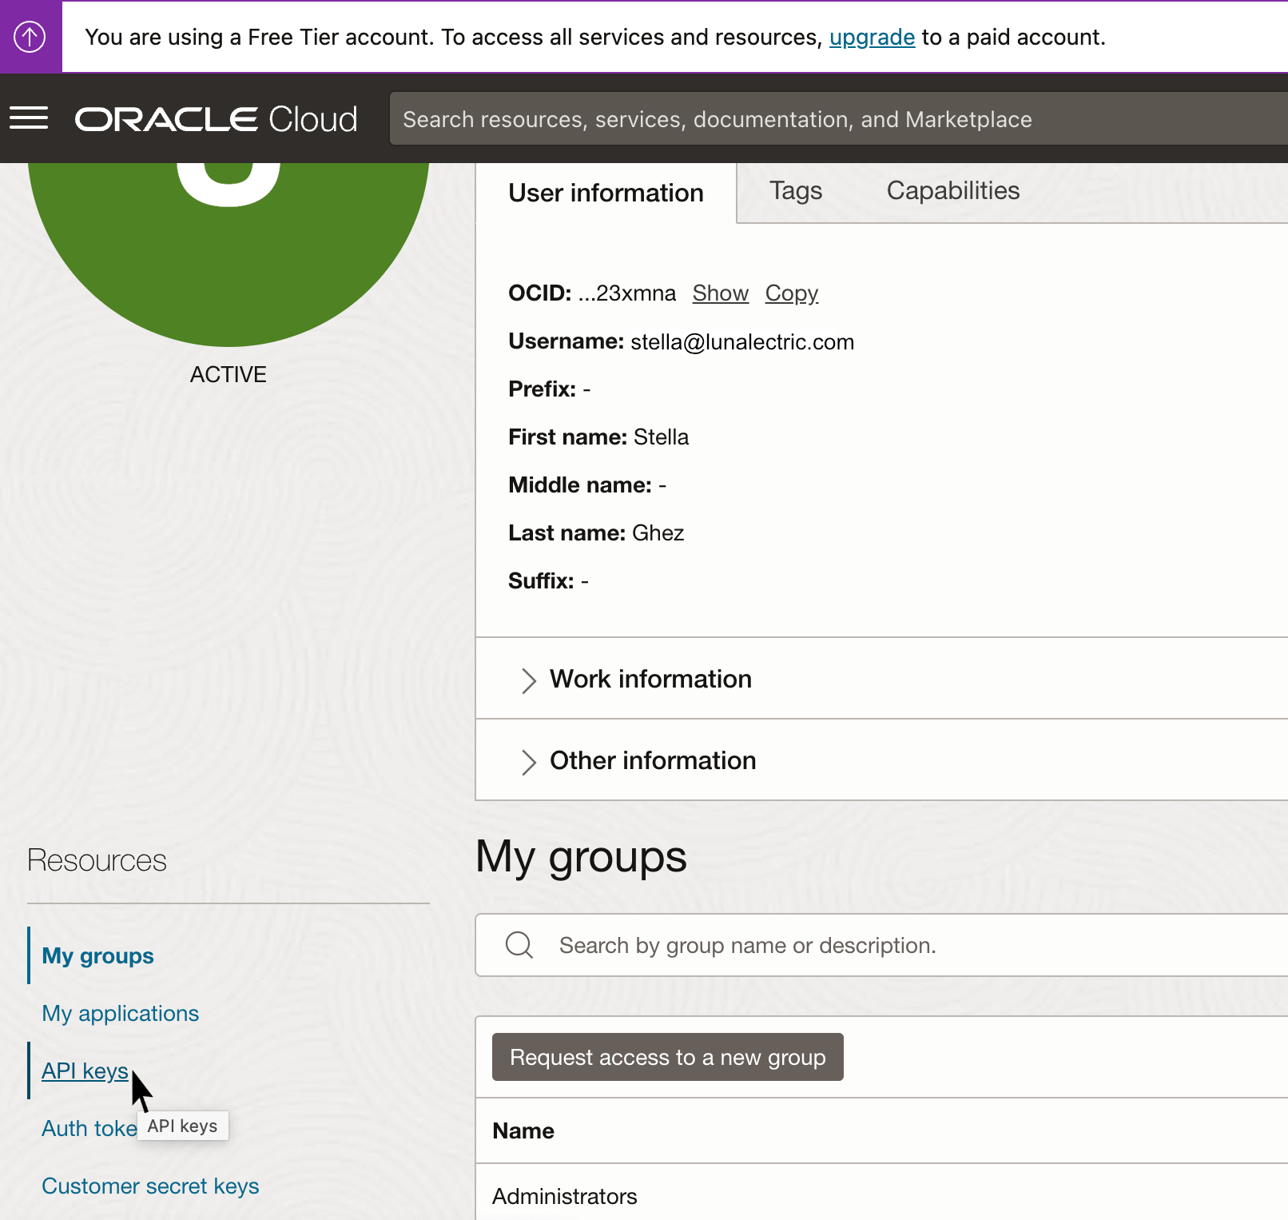Open the Capabilities tab
This screenshot has width=1288, height=1220.
click(x=952, y=191)
